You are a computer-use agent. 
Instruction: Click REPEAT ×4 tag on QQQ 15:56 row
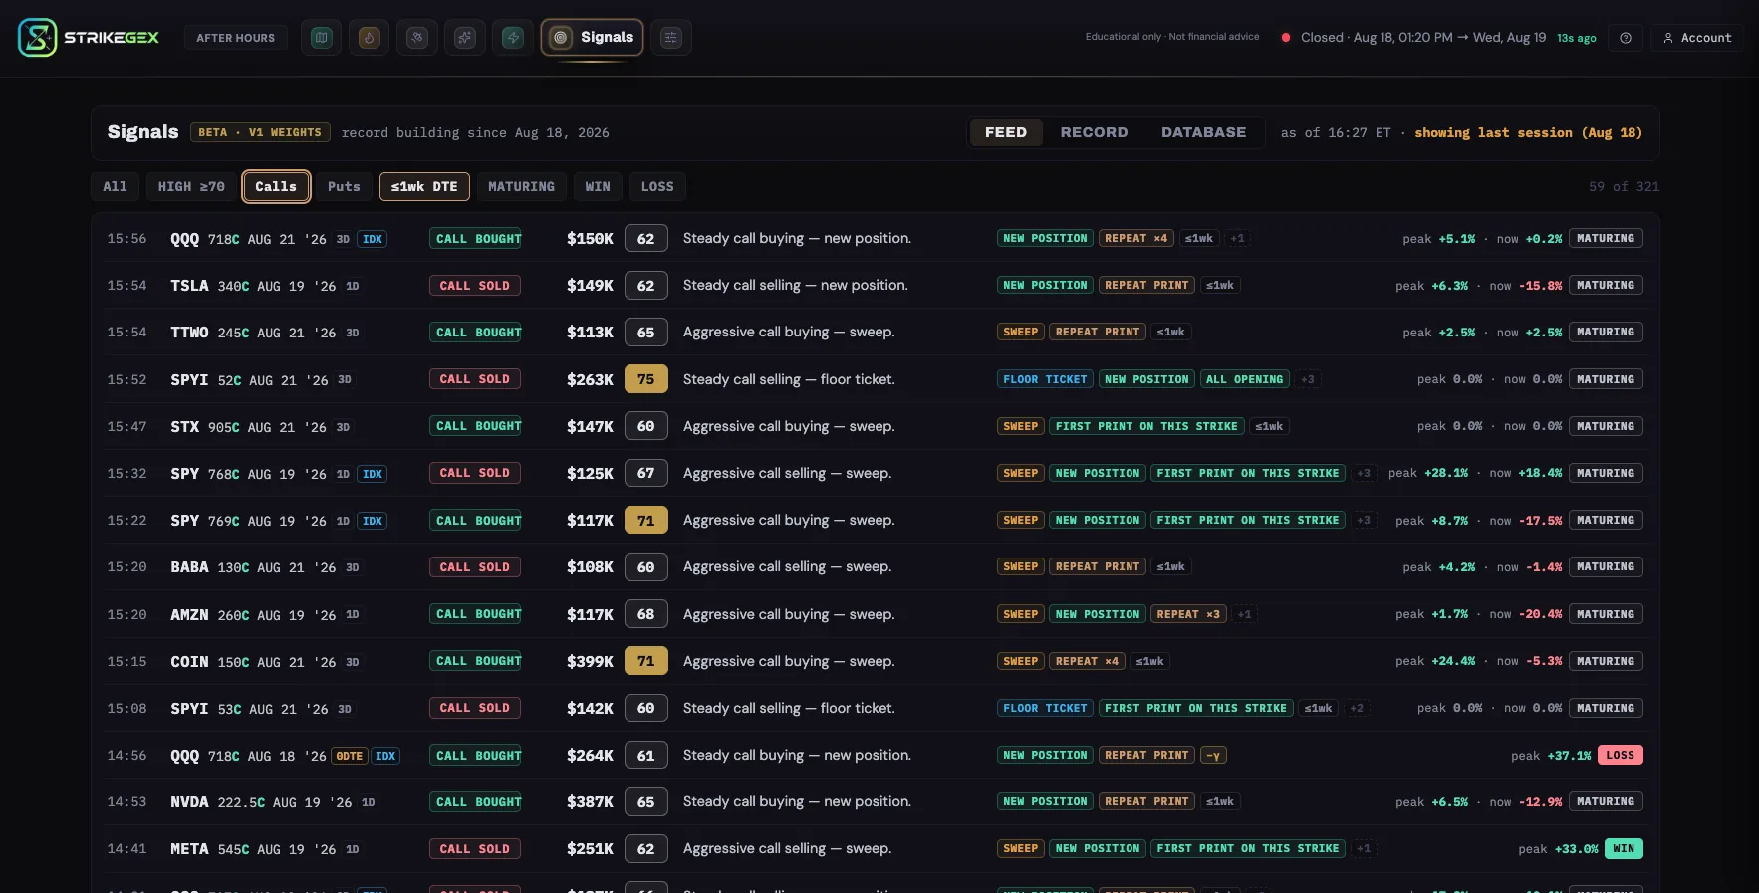[1135, 239]
